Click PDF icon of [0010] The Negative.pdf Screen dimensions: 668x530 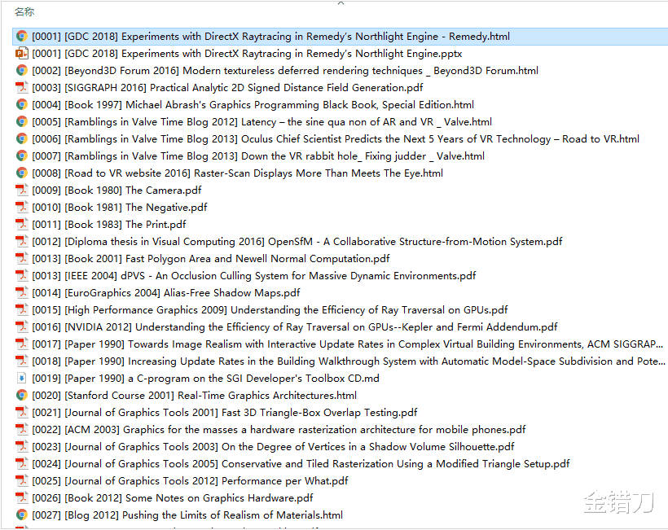point(22,207)
